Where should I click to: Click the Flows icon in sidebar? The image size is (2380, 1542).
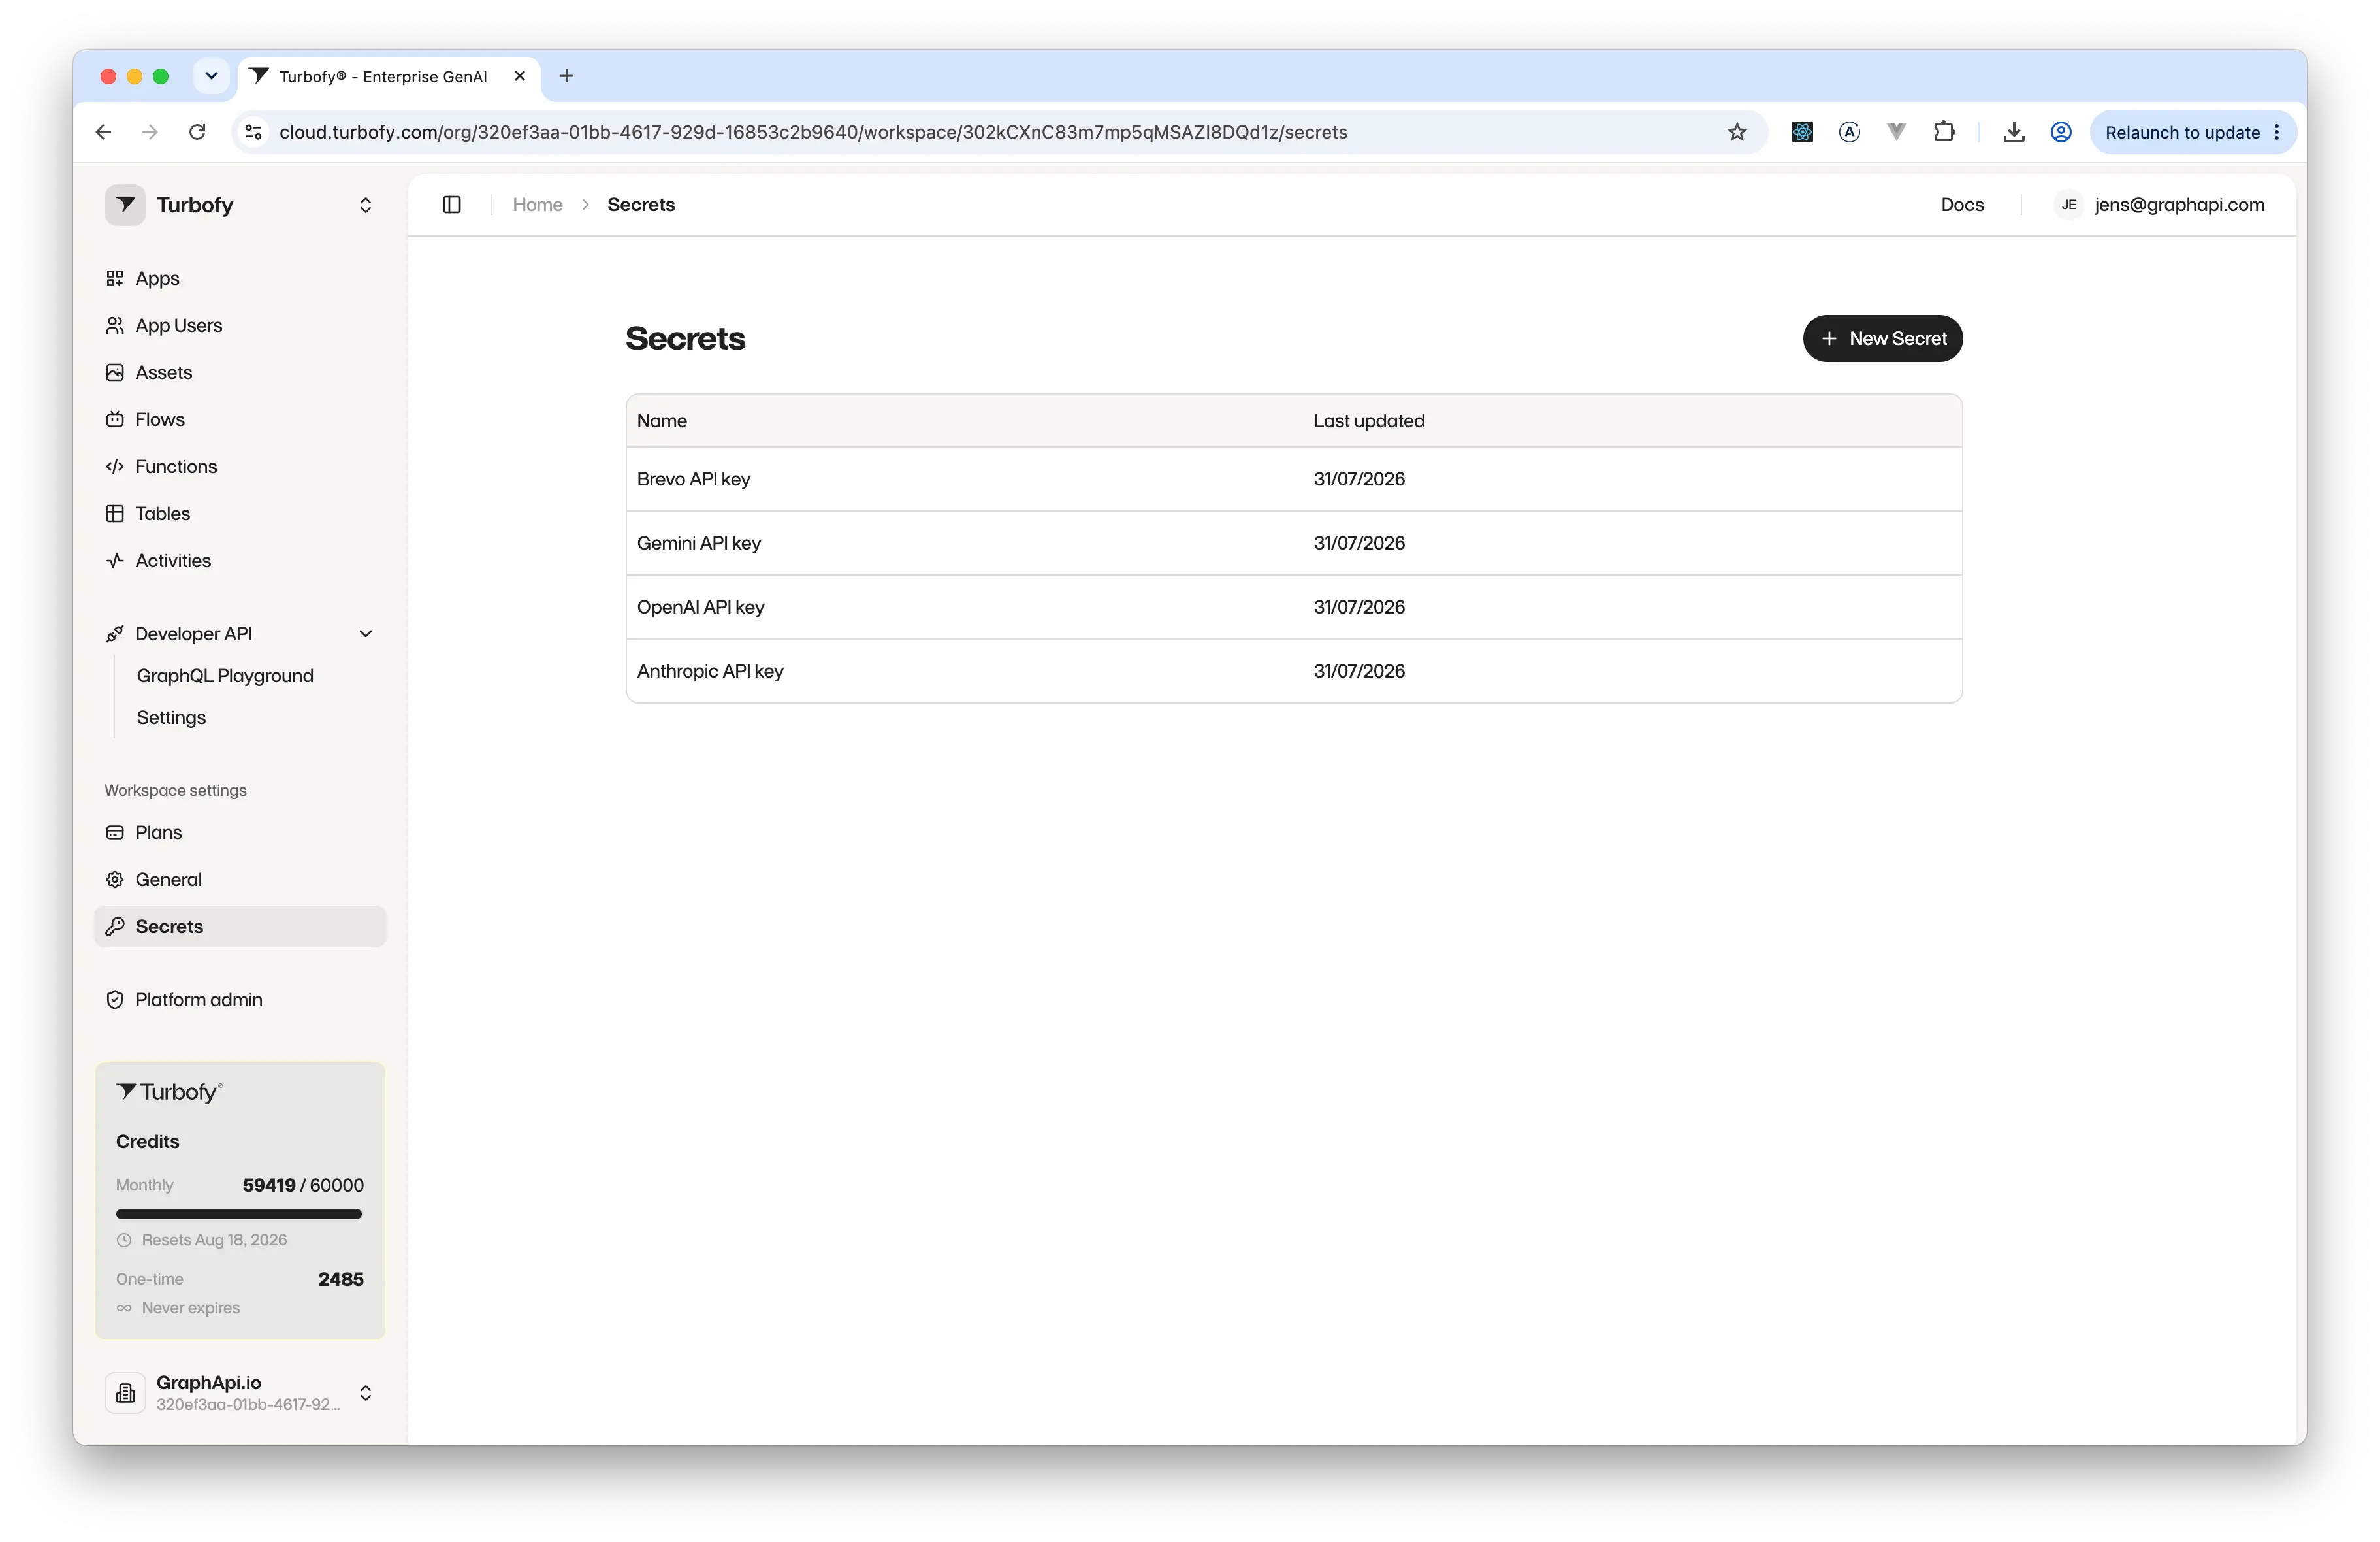click(115, 419)
